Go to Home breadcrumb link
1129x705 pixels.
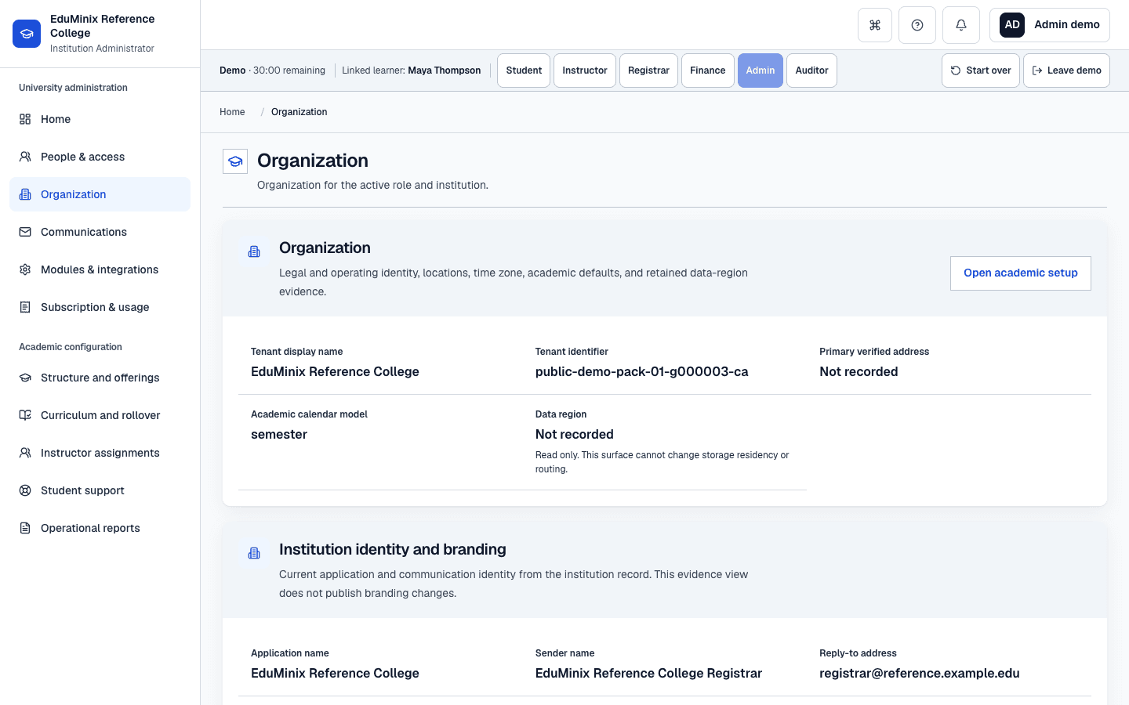coord(232,112)
